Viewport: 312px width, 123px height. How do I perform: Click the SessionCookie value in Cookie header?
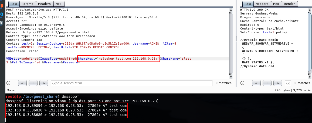coord(96,44)
